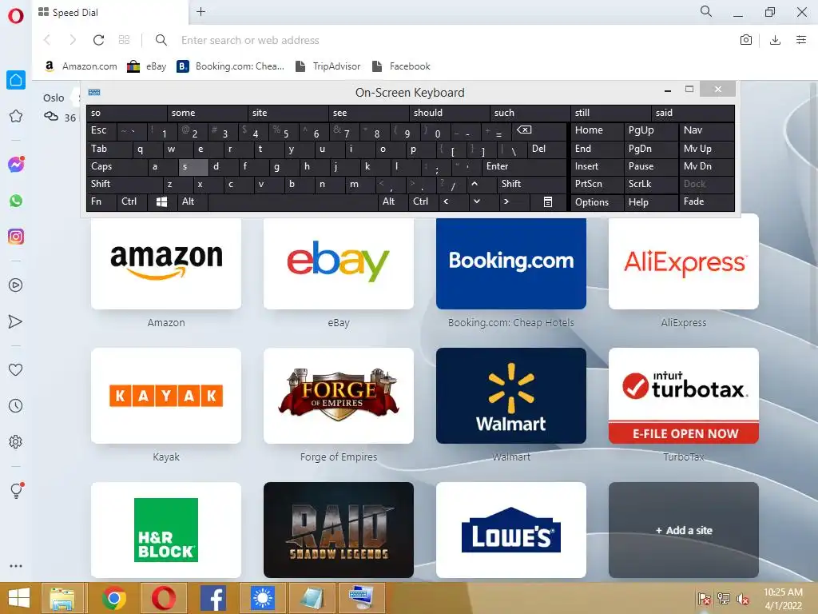Viewport: 818px width, 614px height.
Task: Open the Amazon.com bookmark in the bookmarks bar
Action: click(x=81, y=66)
